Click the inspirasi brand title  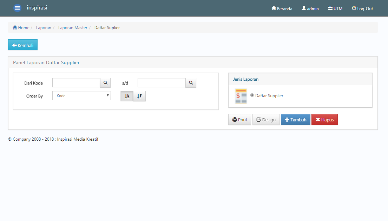coord(37,8)
